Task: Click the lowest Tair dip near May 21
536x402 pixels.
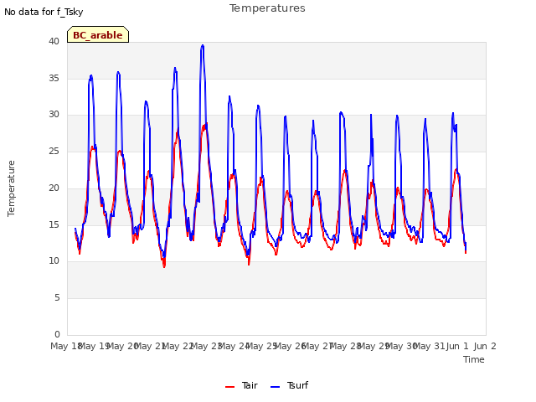Action: click(x=164, y=266)
